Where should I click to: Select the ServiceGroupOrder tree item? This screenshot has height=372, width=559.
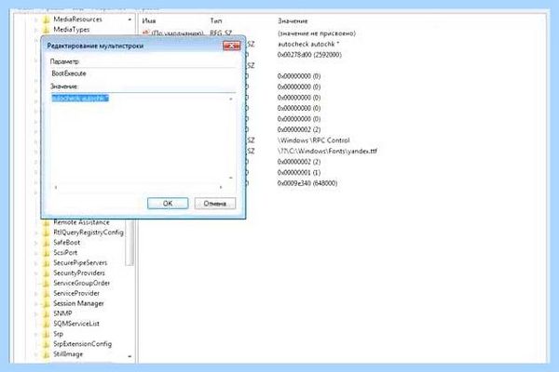tap(82, 284)
